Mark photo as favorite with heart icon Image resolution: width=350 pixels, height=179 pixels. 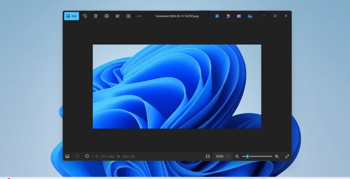pyautogui.click(x=77, y=156)
